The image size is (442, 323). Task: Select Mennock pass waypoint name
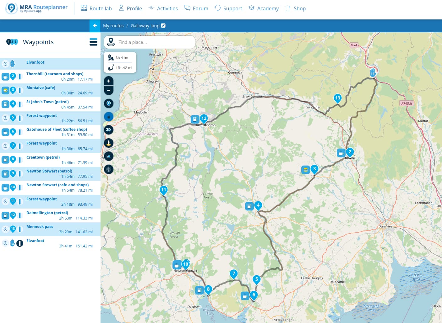point(40,227)
